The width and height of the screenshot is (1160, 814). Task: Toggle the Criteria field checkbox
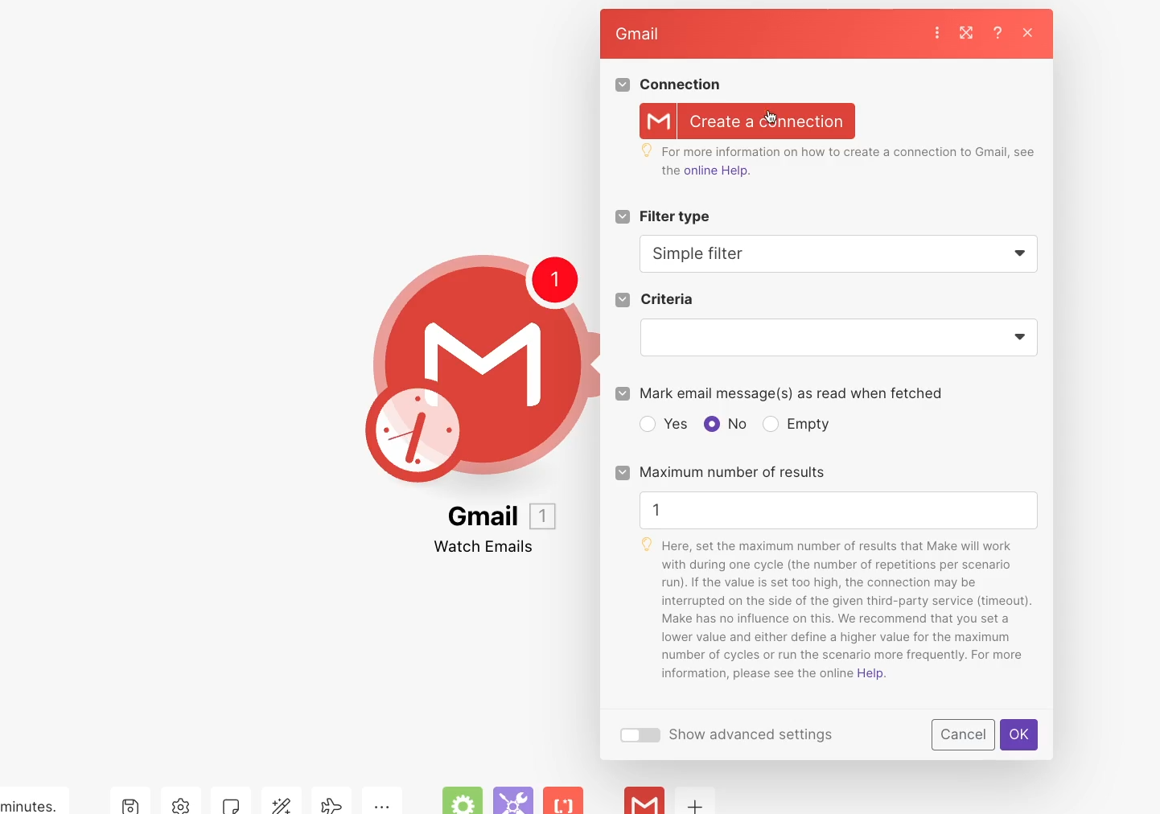click(623, 299)
